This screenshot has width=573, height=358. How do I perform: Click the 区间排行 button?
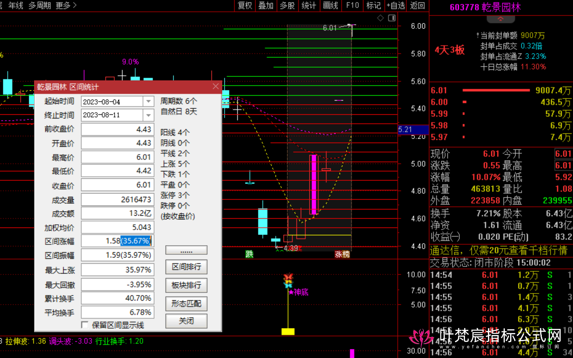[186, 267]
